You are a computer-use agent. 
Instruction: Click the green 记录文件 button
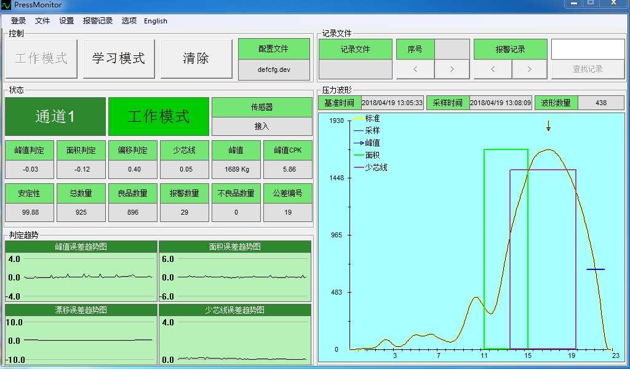355,49
